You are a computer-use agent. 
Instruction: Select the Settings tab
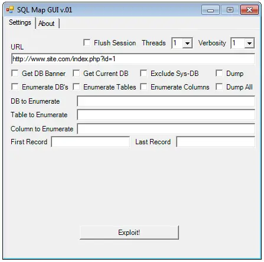(20, 22)
